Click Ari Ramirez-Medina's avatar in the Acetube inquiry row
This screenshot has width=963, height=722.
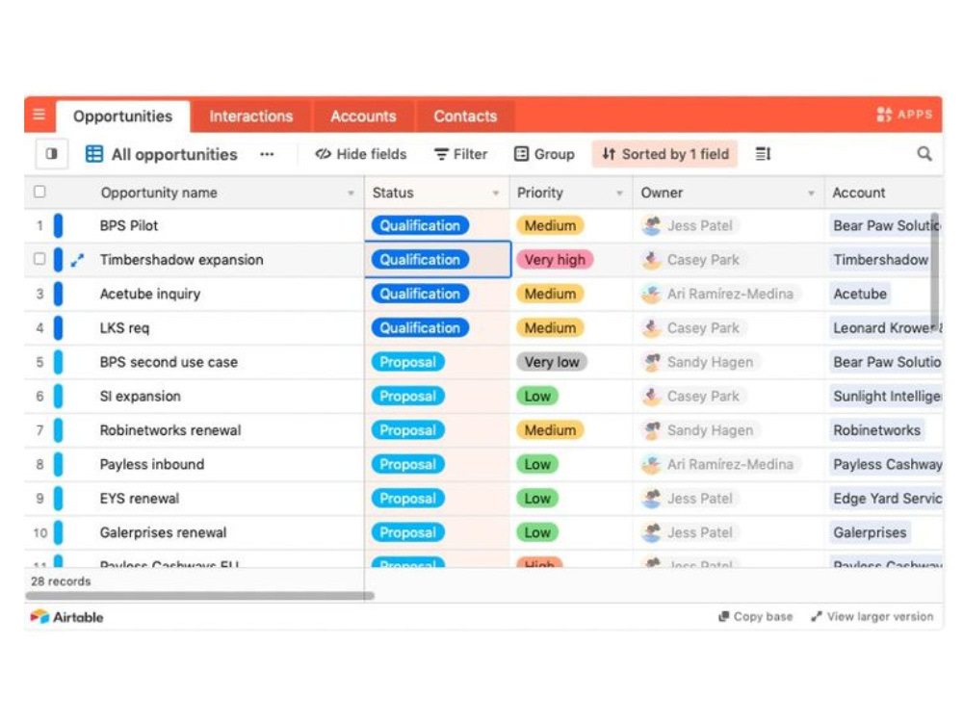point(651,294)
